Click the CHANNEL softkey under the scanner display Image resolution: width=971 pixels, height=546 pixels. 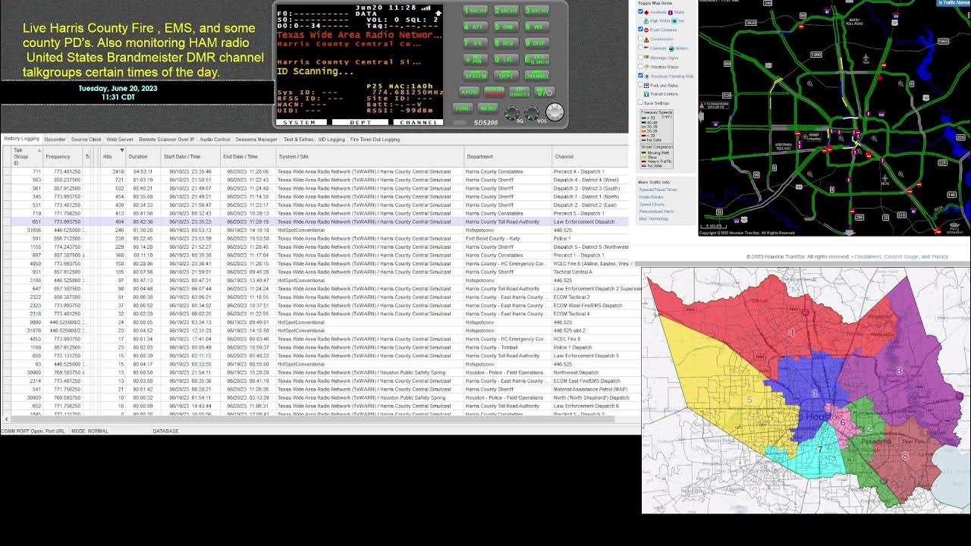[418, 122]
